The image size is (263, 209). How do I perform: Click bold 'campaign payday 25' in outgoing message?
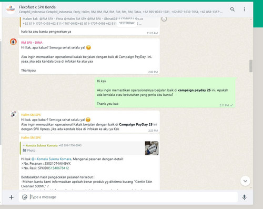tap(194, 90)
